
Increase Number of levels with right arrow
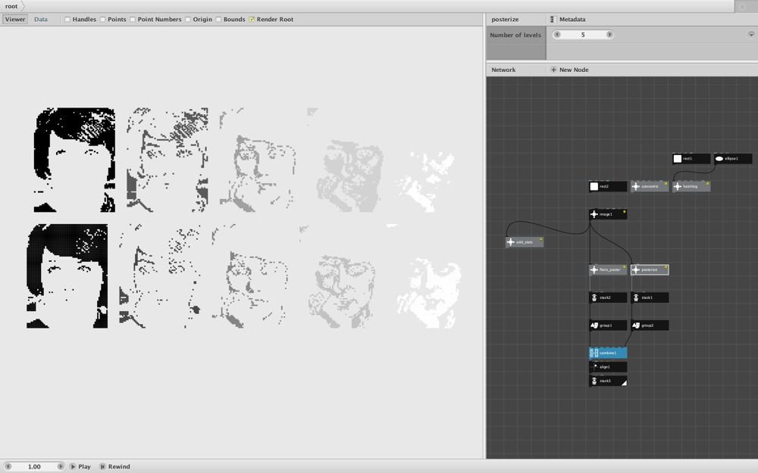pos(609,34)
